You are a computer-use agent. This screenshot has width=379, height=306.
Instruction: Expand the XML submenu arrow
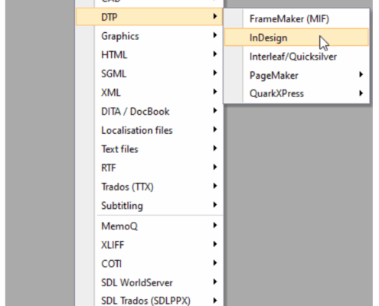pyautogui.click(x=215, y=92)
